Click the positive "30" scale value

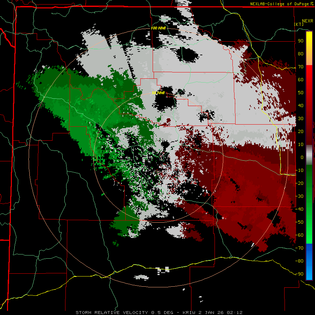pyautogui.click(x=301, y=119)
